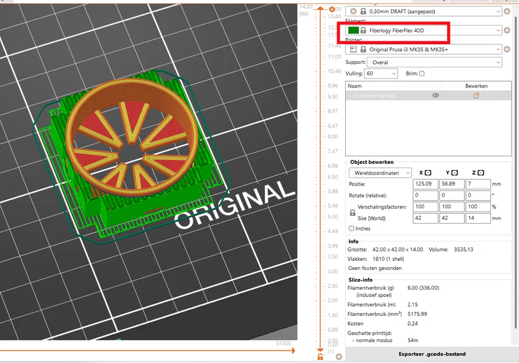Click the print time value '54m'
Screen dimensions: 519x363
coord(413,340)
